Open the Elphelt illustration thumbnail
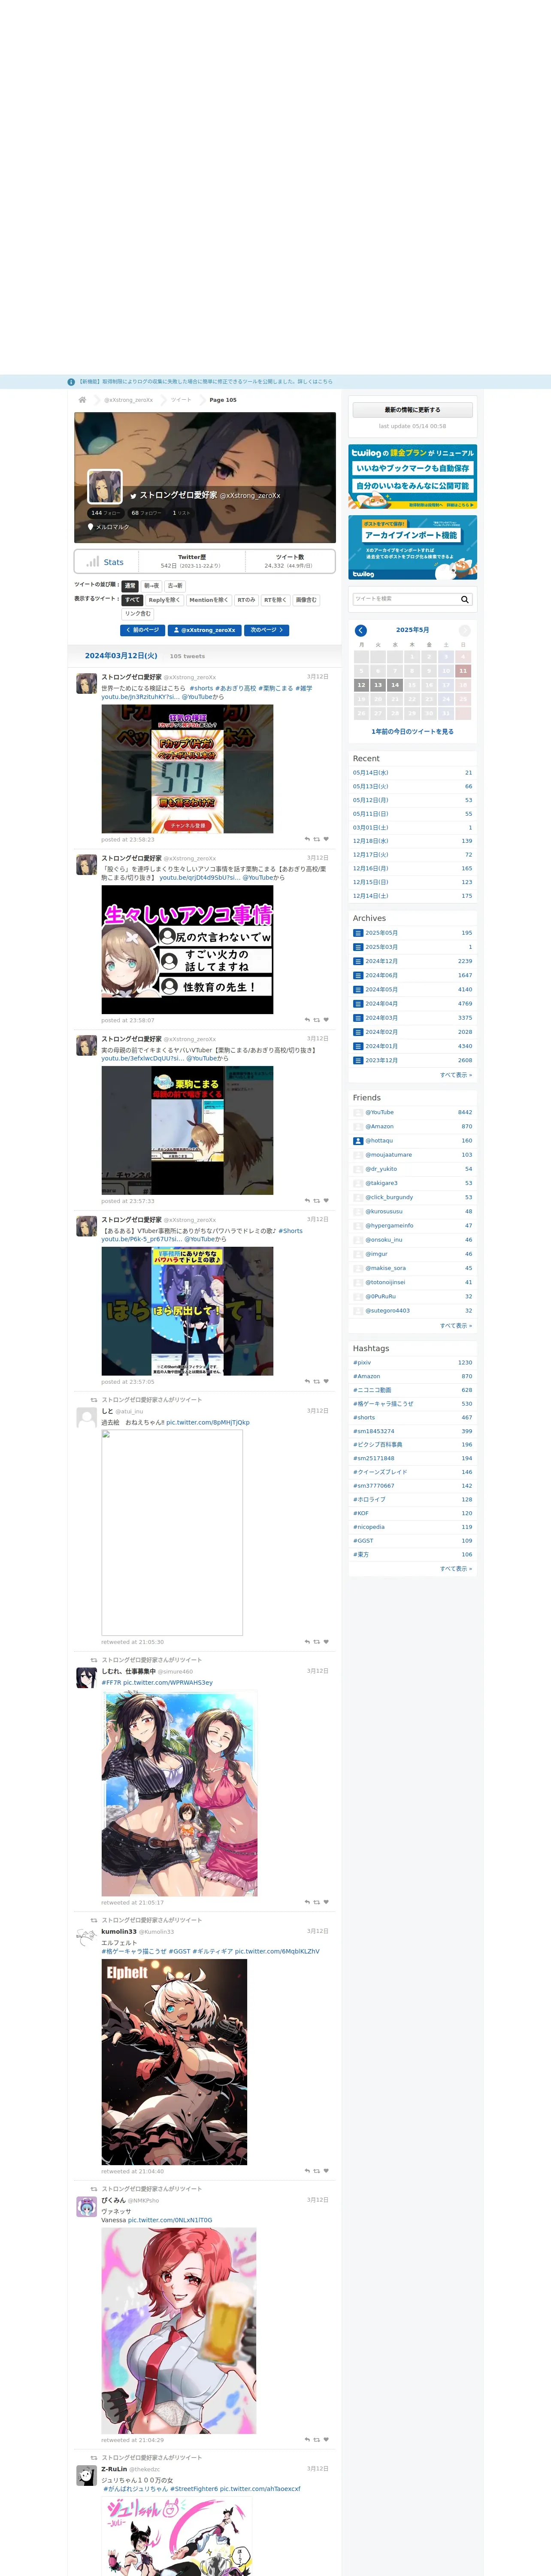 174,2062
